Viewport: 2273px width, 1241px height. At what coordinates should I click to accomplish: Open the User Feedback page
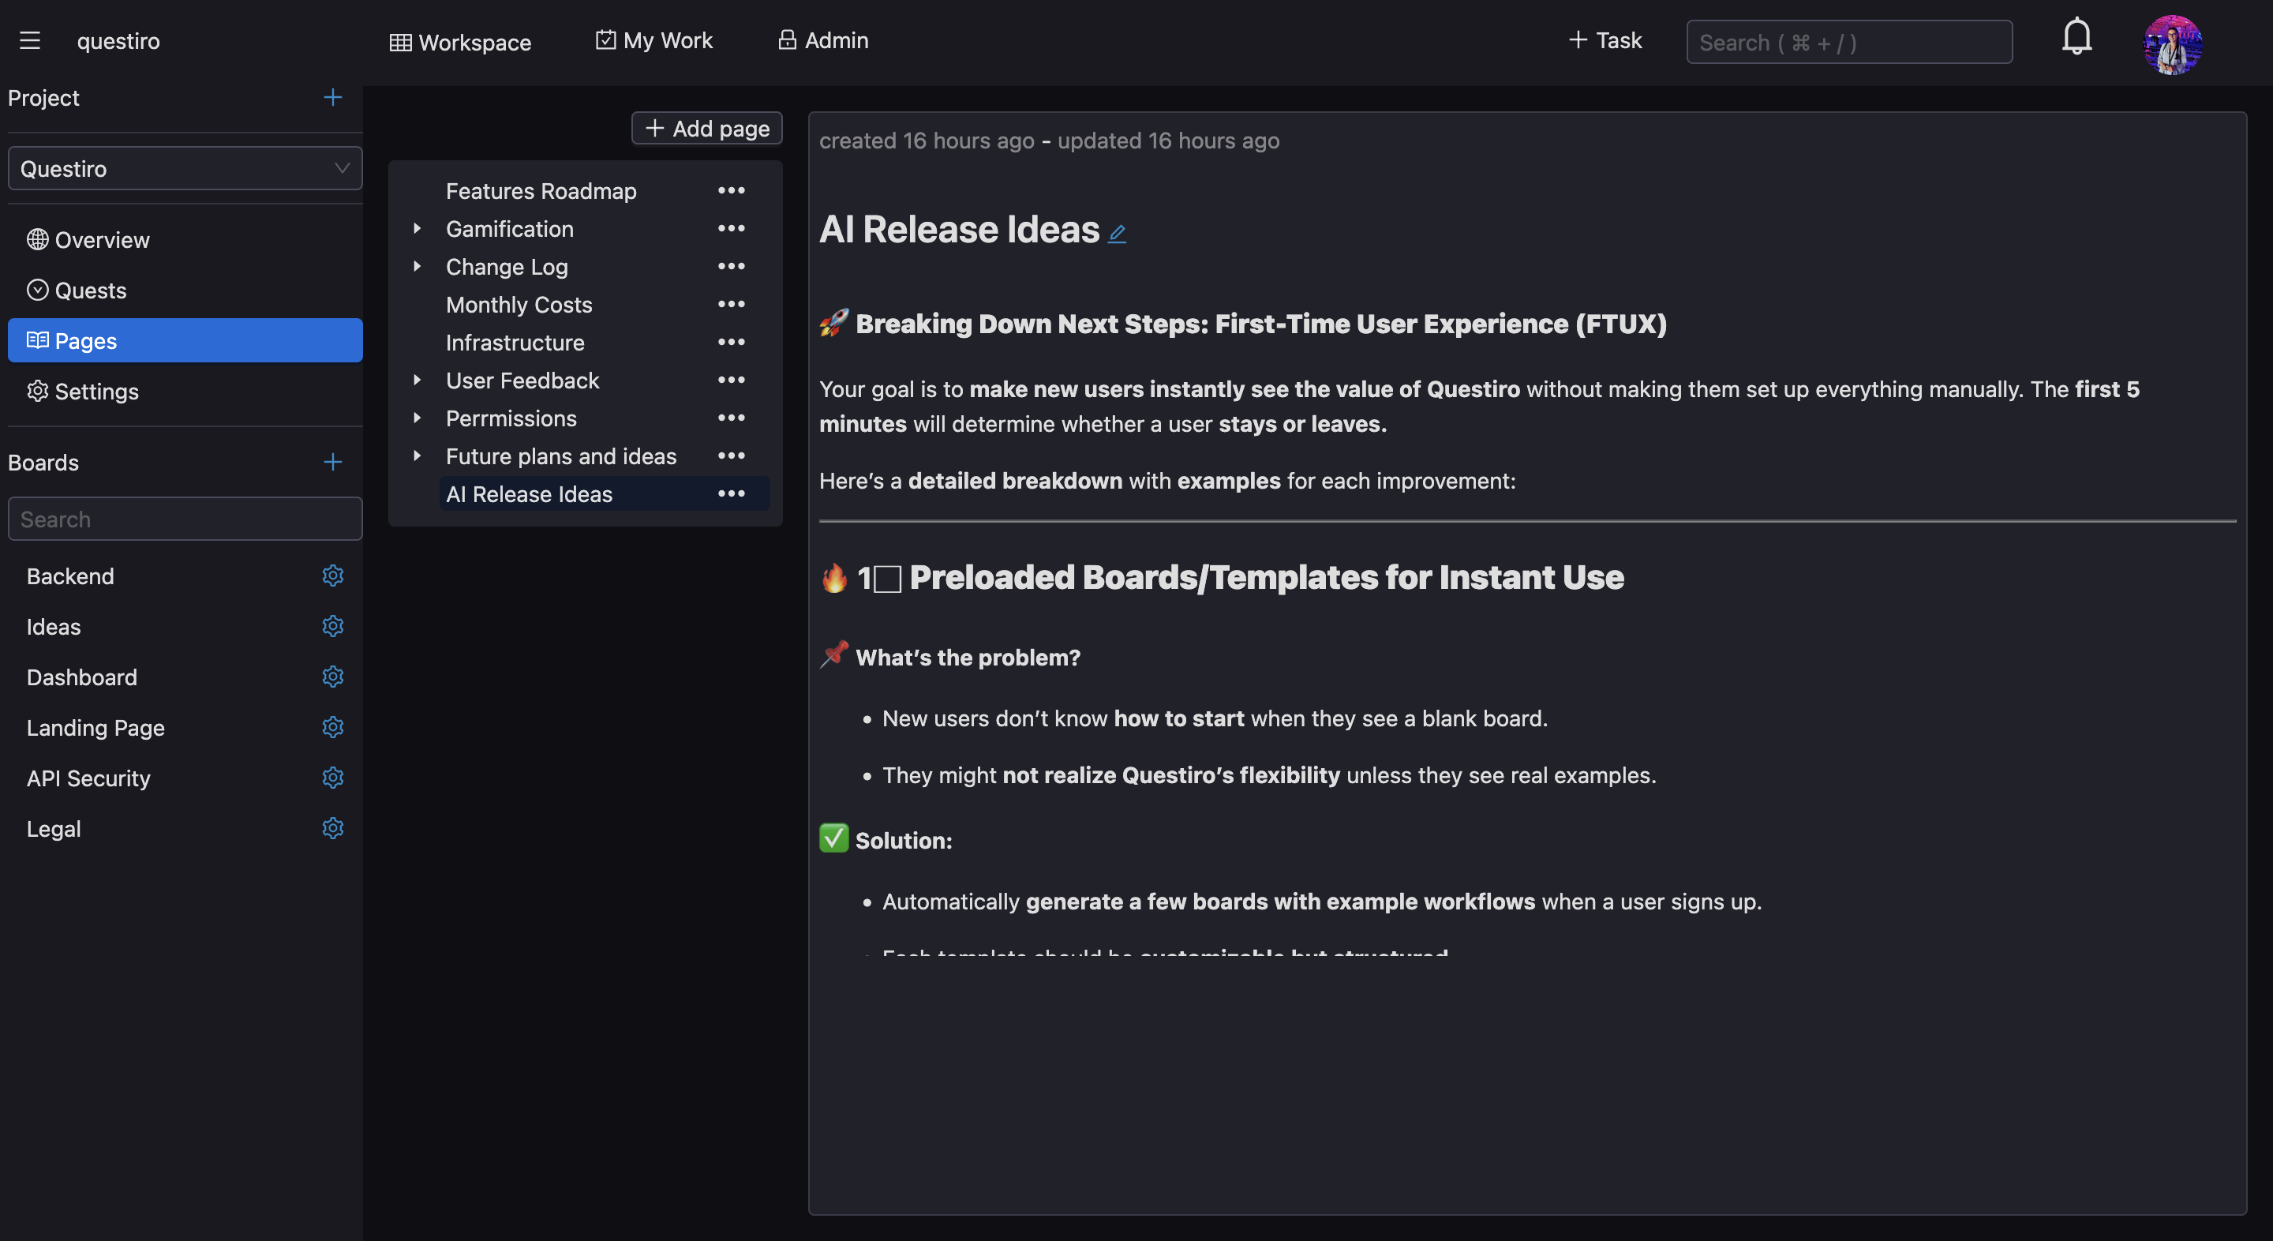coord(522,381)
